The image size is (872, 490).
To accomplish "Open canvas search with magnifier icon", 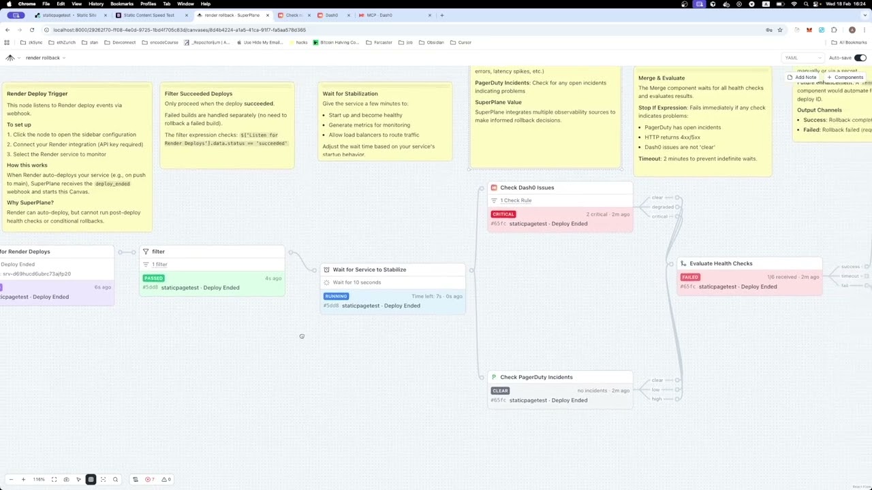I will 115,479.
